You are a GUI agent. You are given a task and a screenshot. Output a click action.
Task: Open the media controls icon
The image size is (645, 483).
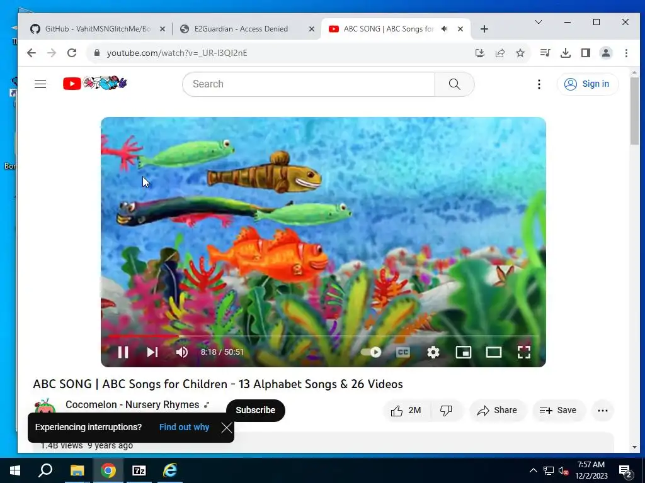[x=545, y=53]
